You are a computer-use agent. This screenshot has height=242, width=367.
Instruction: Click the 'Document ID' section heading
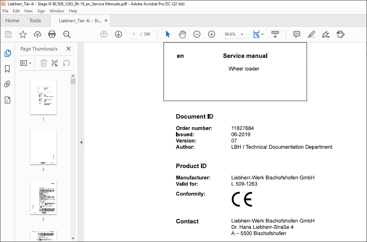pos(195,117)
